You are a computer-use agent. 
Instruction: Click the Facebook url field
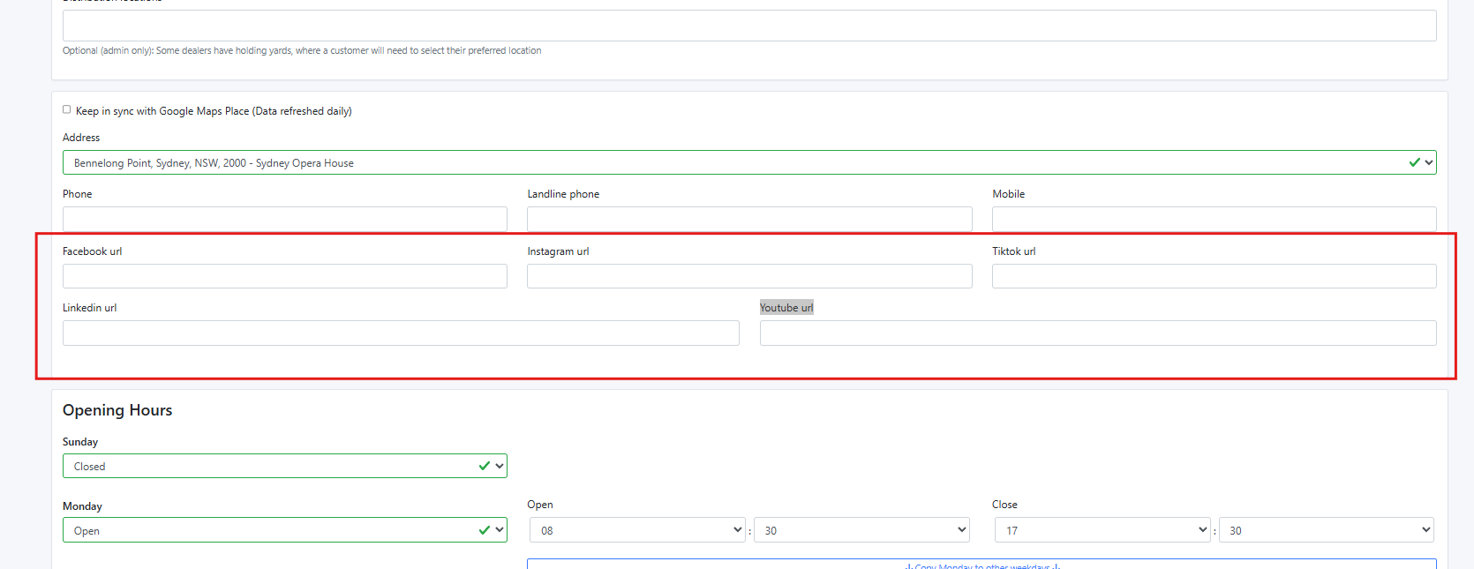tap(285, 276)
